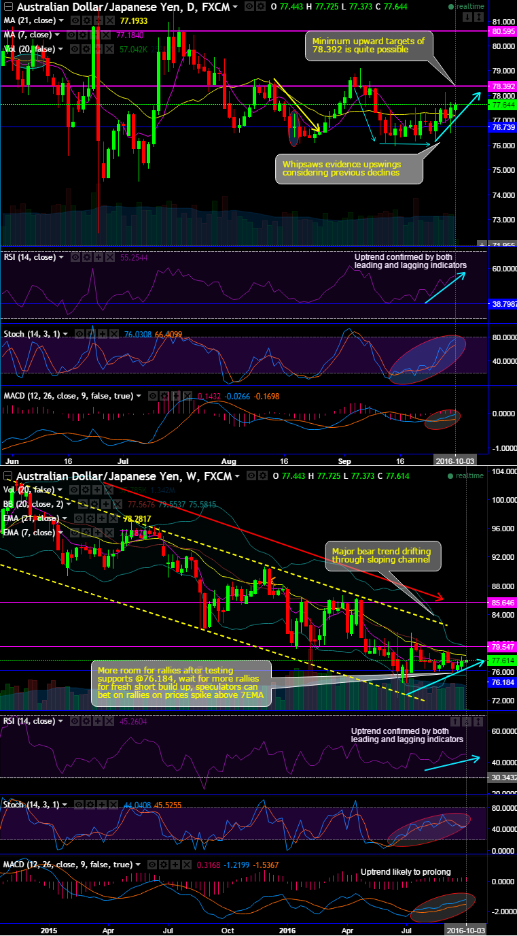
Task: Click plus icon beside daily RSI (14, close)
Action: 99,257
